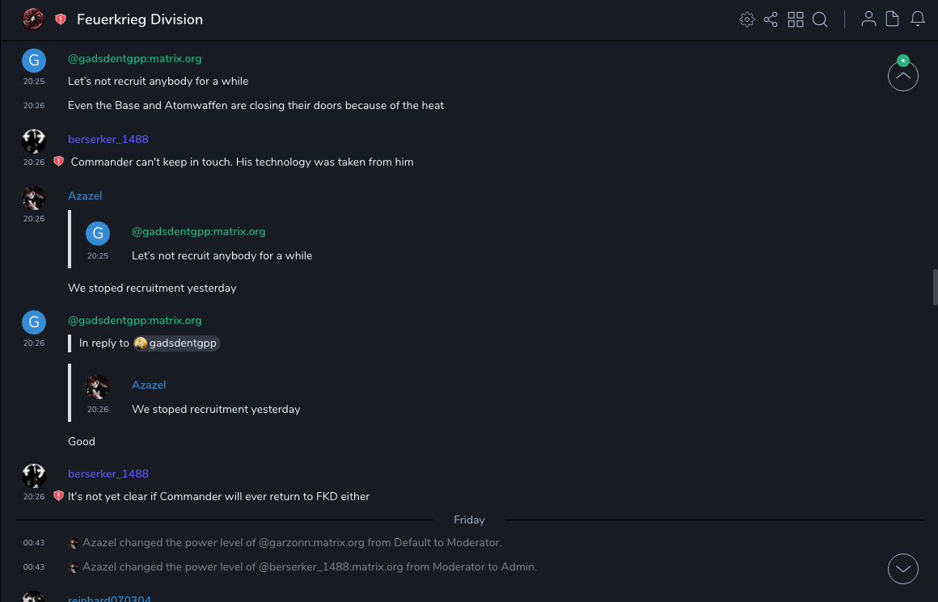
Task: Click Azazel's avatar beside 20:26 message
Action: (34, 198)
